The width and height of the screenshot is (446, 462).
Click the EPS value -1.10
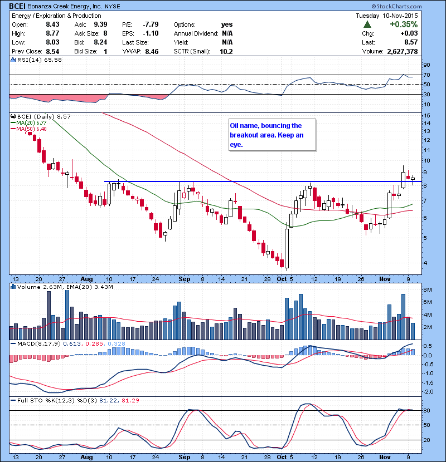(x=152, y=33)
